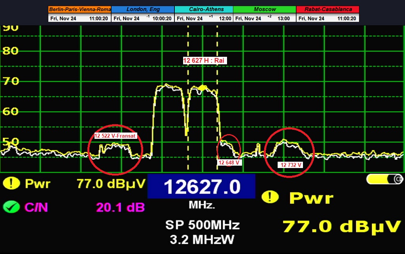The height and width of the screenshot is (254, 405).
Task: Select the London, Eng clock tab
Action: [x=142, y=9]
